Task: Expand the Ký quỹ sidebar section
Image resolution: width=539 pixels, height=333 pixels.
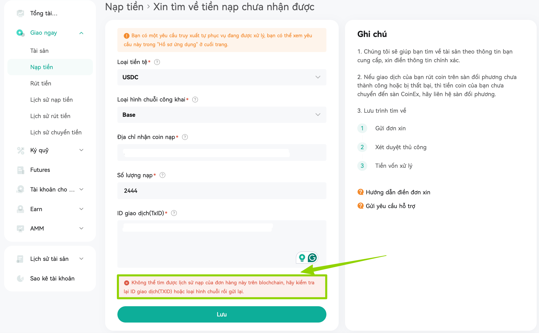Action: 81,150
